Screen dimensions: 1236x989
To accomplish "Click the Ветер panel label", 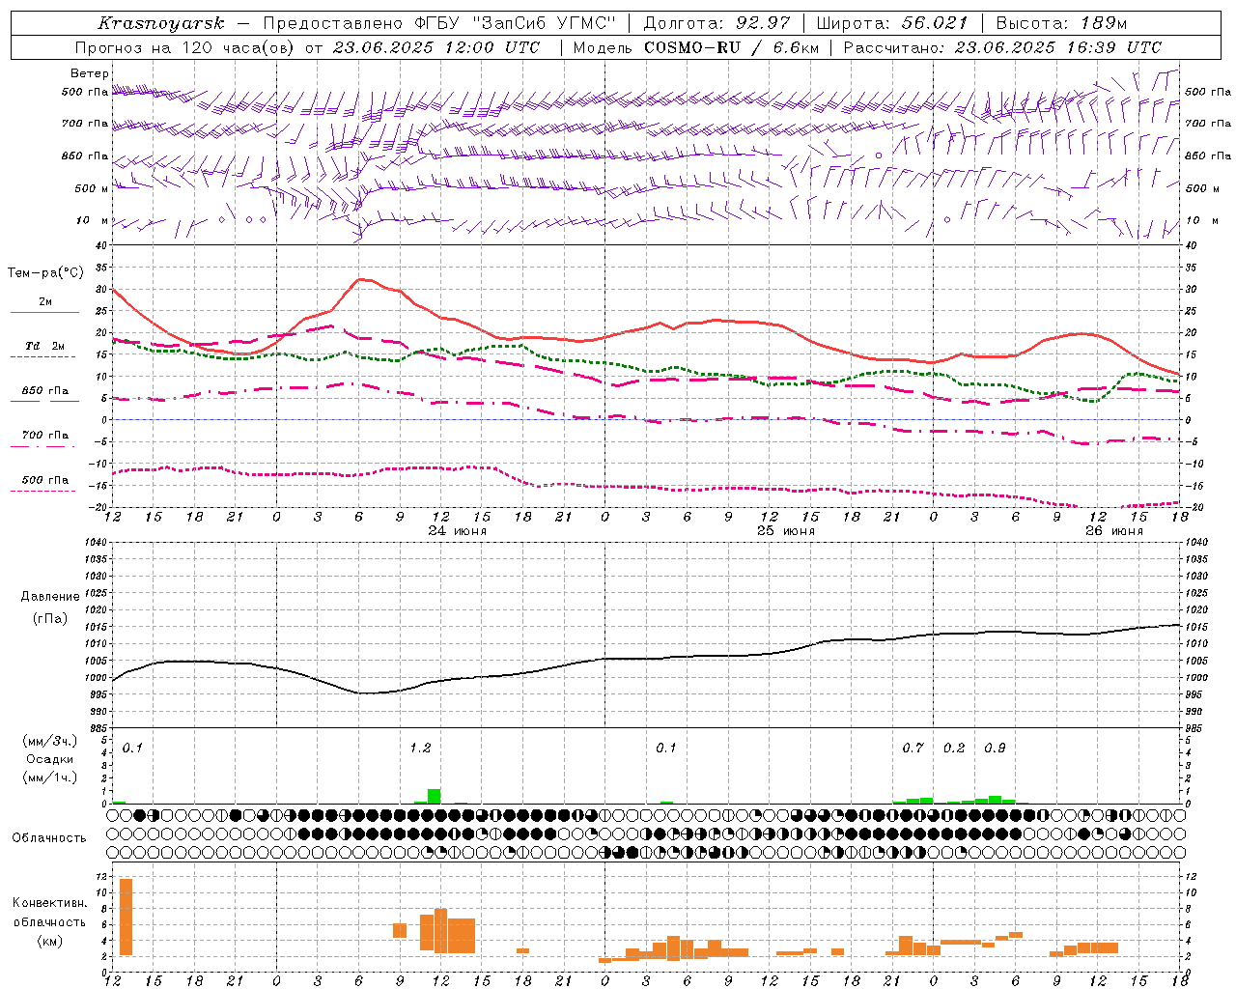I will [90, 73].
